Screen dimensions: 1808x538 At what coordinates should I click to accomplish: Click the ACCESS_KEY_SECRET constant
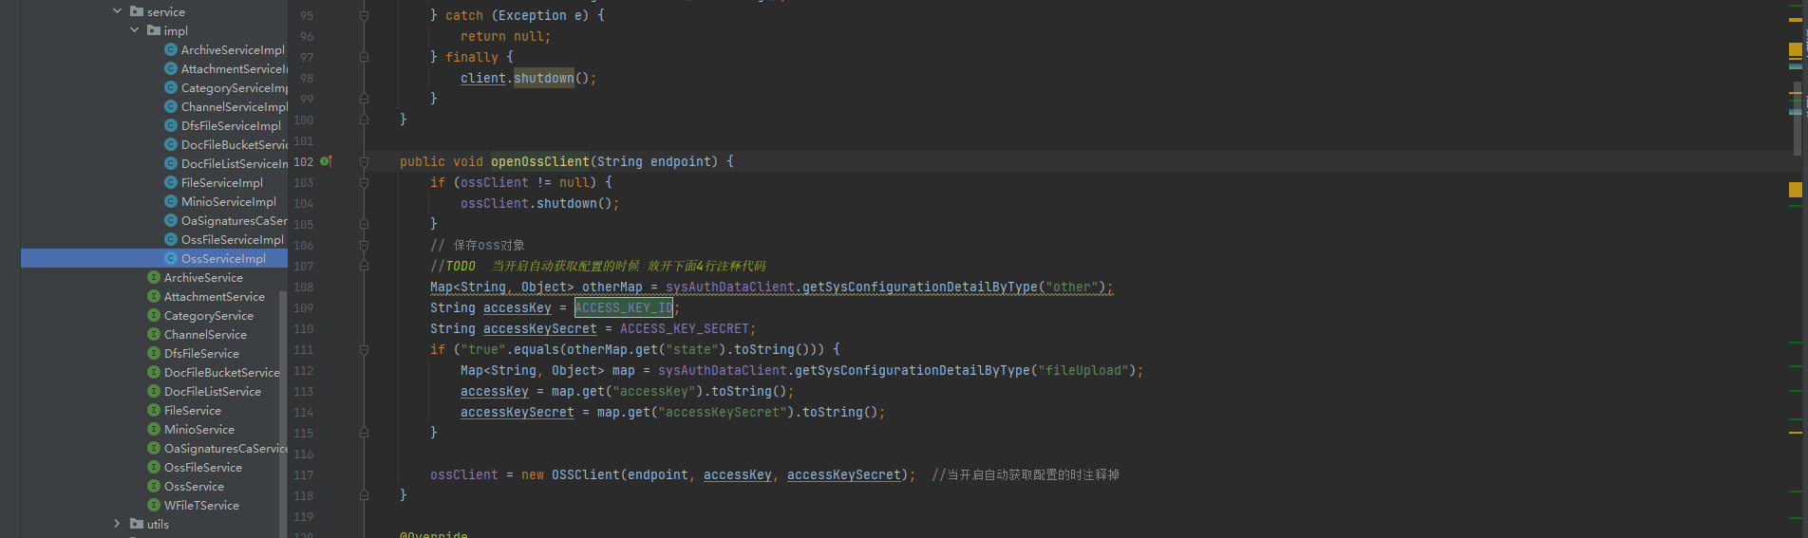tap(684, 328)
